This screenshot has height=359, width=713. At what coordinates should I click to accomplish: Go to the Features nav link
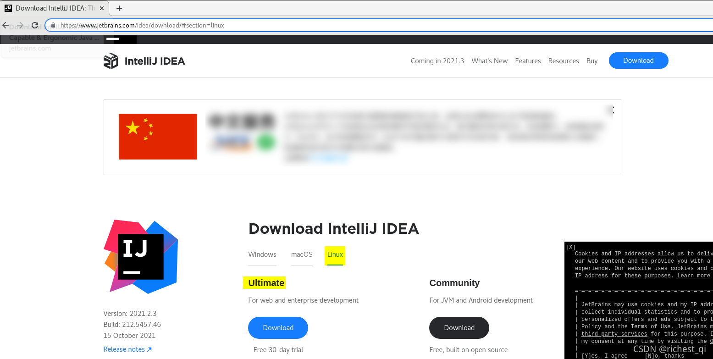528,61
